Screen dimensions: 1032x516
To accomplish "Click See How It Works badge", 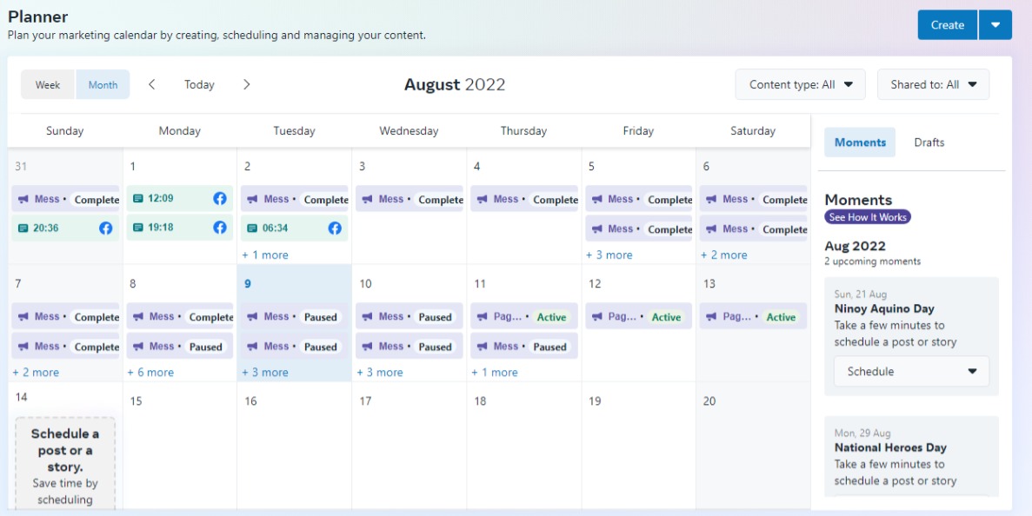I will pyautogui.click(x=868, y=217).
